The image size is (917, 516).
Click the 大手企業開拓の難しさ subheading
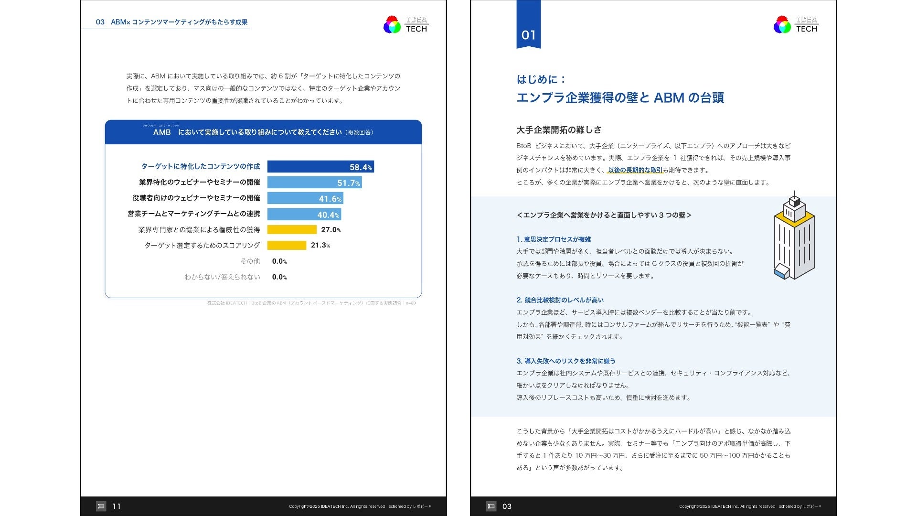pos(559,130)
